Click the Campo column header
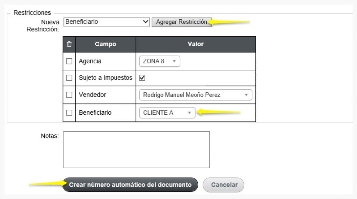 106,44
